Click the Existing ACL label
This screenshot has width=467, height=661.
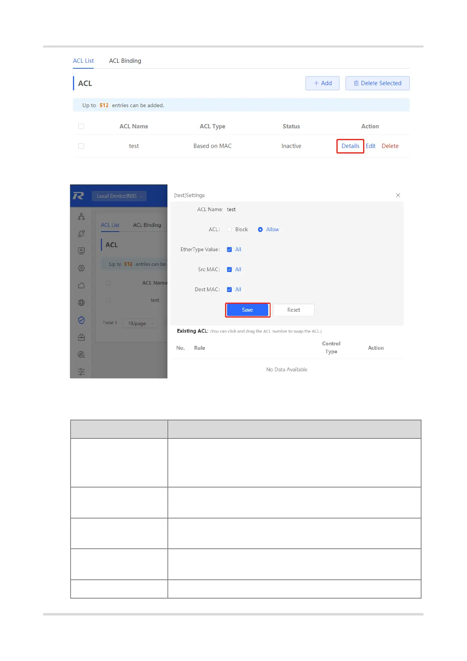coord(193,331)
